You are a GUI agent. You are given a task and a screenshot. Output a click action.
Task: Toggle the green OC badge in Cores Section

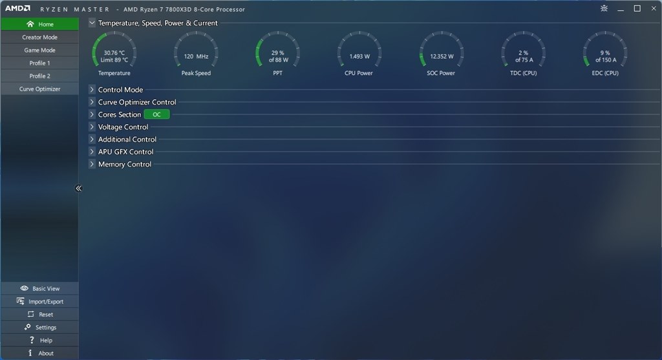[x=156, y=114]
